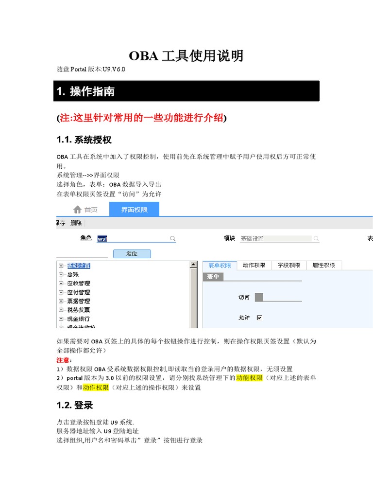Select 总账 in the tree
The height and width of the screenshot is (498, 373).
(73, 274)
